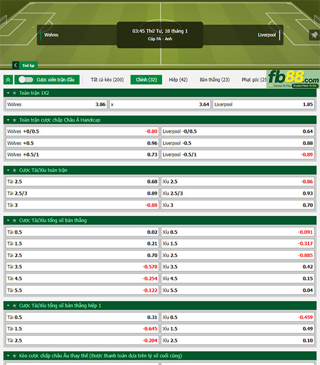Viewport: 320px width, 365px height.
Task: Collapse the Cược Tài/Xỉu toàn trận arrow
Action: pos(8,171)
